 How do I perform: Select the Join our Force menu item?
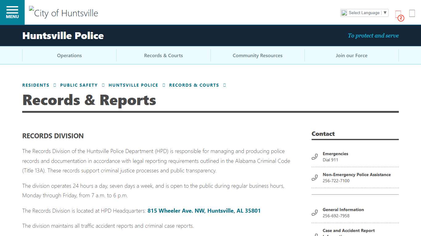[351, 55]
